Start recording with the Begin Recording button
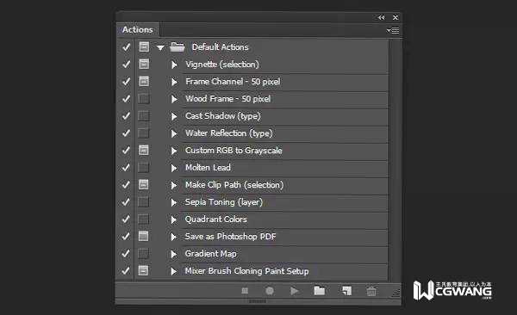 tap(270, 291)
